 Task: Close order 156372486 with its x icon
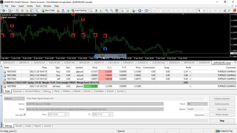[190, 75]
